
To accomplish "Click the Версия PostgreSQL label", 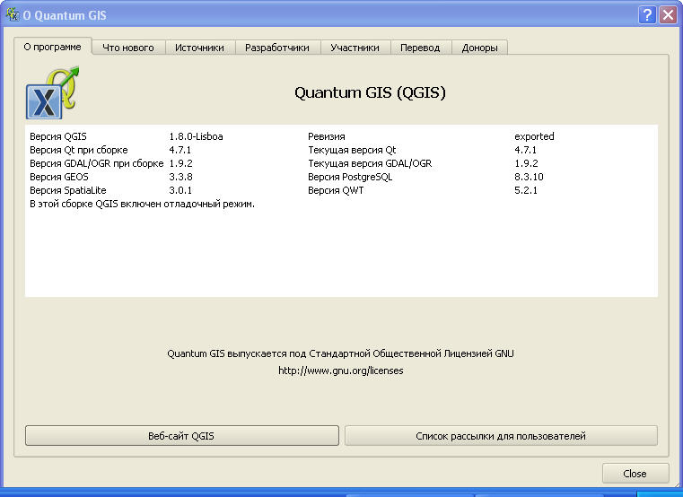I will tap(350, 177).
